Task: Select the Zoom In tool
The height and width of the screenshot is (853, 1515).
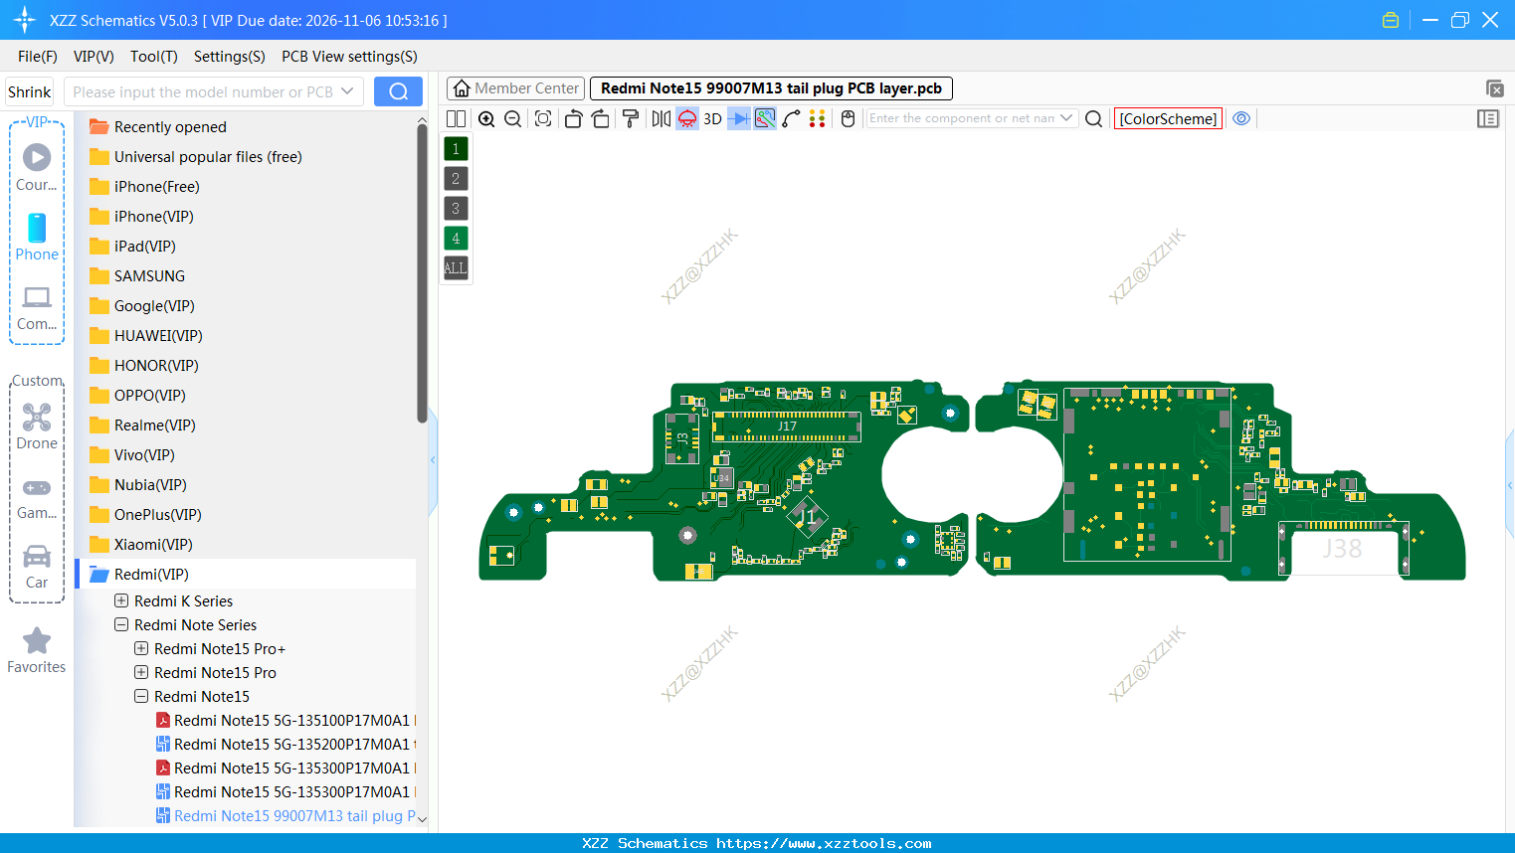Action: [x=486, y=118]
